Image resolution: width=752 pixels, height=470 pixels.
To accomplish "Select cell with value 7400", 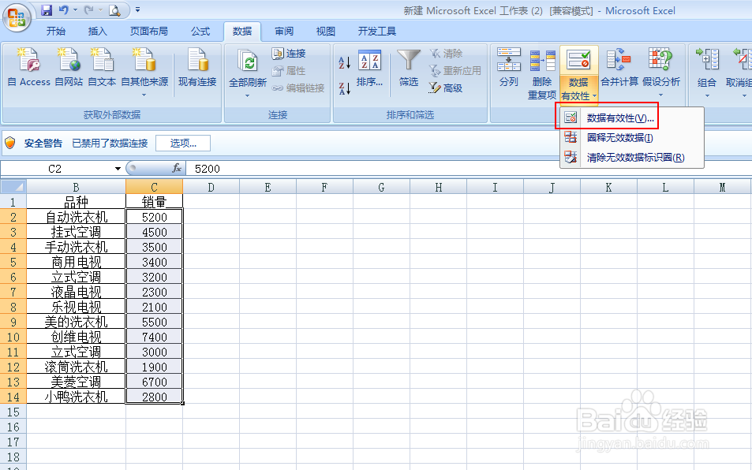I will pyautogui.click(x=154, y=337).
